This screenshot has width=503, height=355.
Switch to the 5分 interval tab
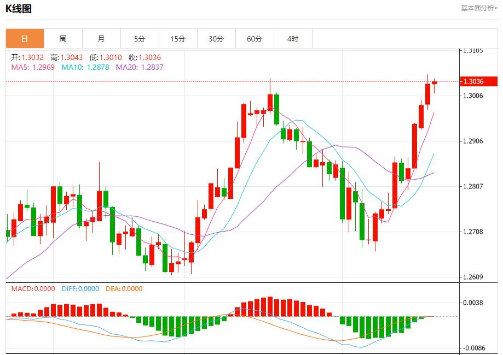[140, 39]
